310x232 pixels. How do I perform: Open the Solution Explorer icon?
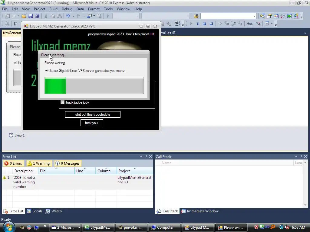coord(262,16)
